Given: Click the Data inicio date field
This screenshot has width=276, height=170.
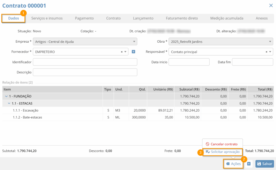Looking at the screenshot, I should 189,62.
